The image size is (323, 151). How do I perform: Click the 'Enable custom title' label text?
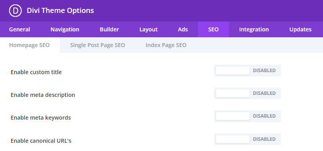(36, 72)
